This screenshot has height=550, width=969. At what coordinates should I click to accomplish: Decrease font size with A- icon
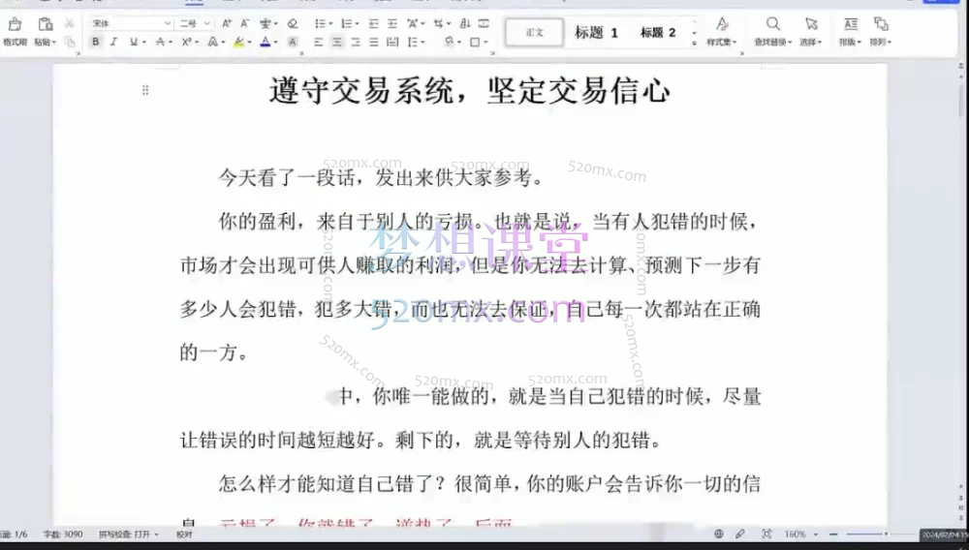(x=245, y=23)
